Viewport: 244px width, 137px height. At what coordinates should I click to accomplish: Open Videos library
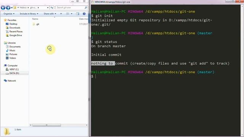click(13, 58)
